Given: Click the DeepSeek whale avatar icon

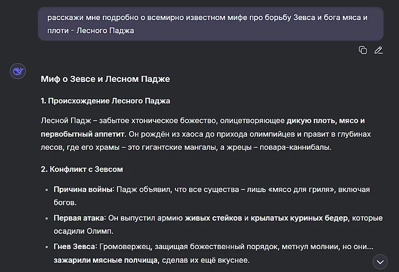Looking at the screenshot, I should (18, 71).
